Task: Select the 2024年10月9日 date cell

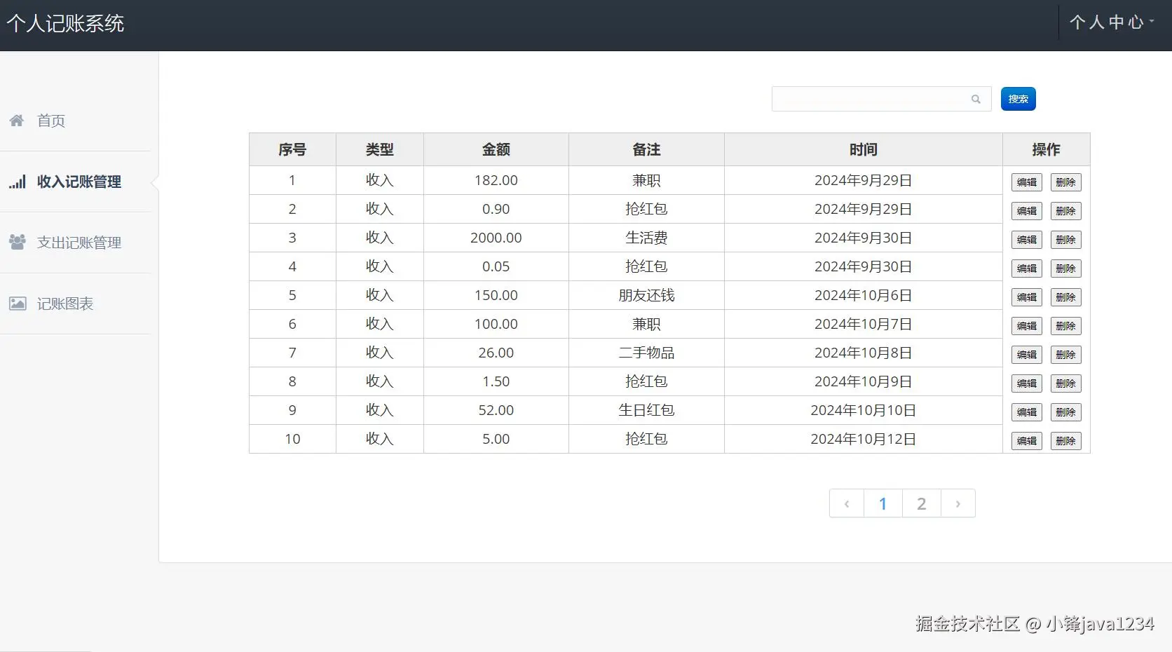Action: click(x=864, y=381)
